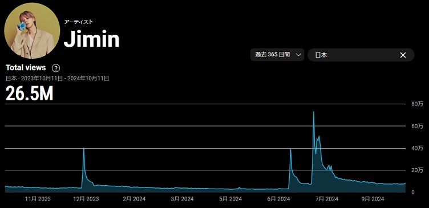This screenshot has height=208, width=429.
Task: Click the 80万 y-axis gridline label
Action: point(417,104)
